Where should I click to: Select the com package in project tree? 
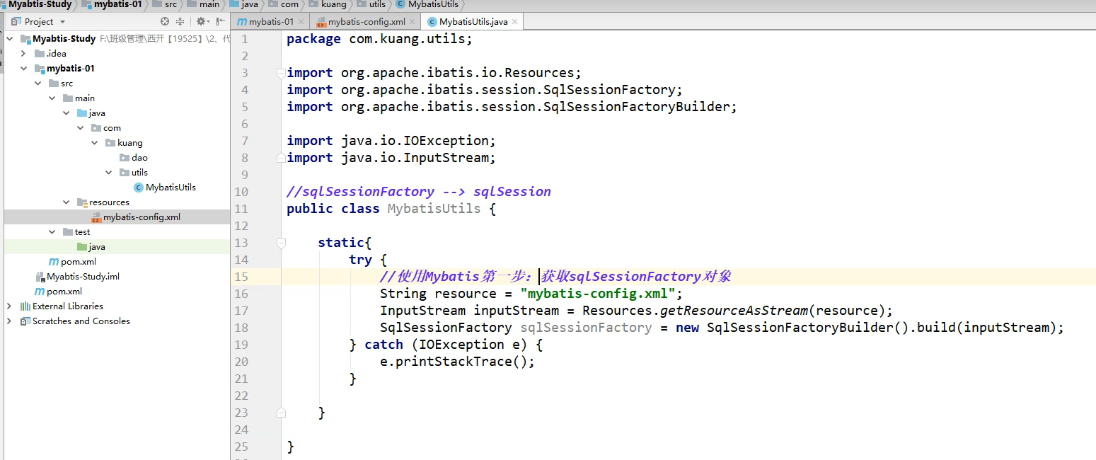coord(112,128)
